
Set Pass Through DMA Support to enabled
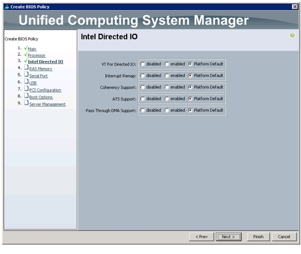coord(166,110)
